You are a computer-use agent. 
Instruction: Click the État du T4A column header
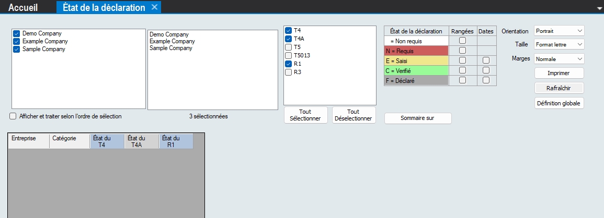tap(141, 141)
